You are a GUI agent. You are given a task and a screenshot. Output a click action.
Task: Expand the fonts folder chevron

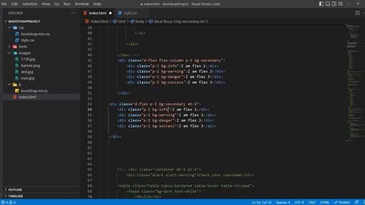(9, 47)
